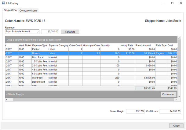Open the Revenue dropdown list
Viewport: 186px width, 130px height.
click(37, 31)
